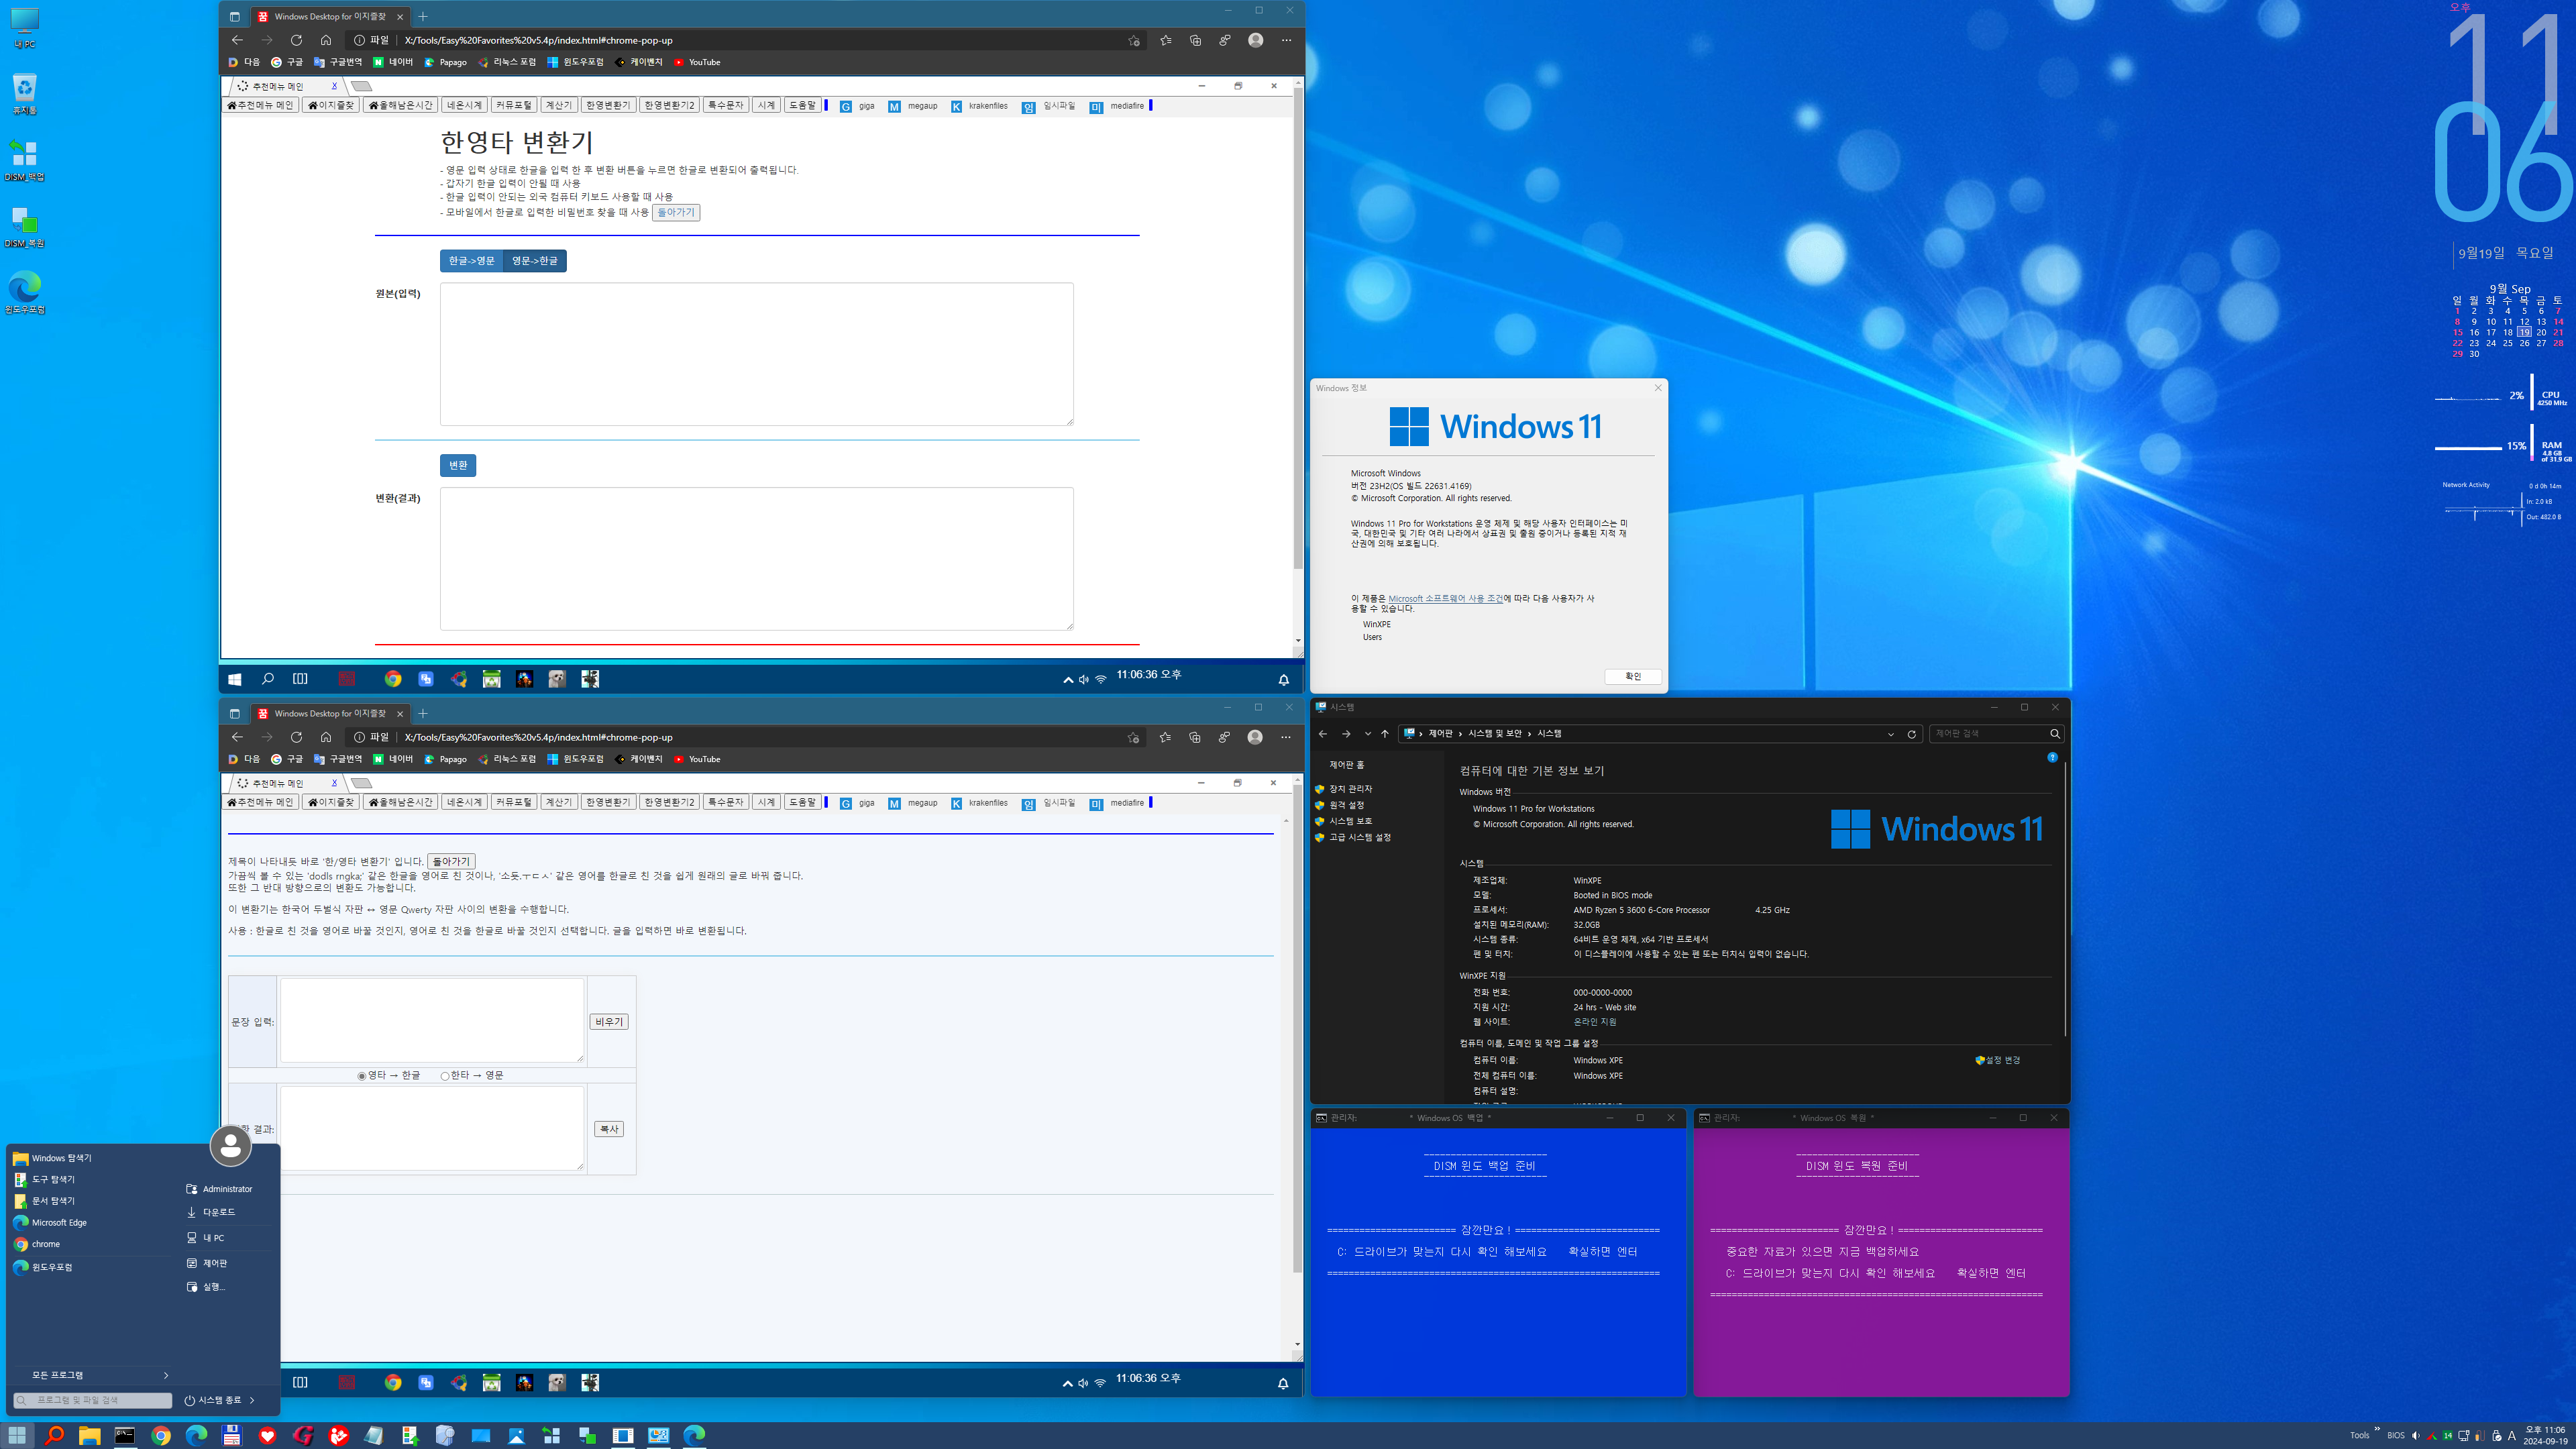Screen dimensions: 2576x1449
Task: Open Windows 탐색기 from the Start menu
Action: 52,1158
